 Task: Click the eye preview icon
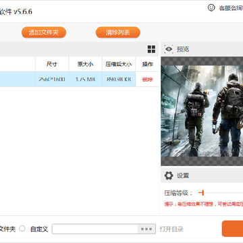[169, 49]
